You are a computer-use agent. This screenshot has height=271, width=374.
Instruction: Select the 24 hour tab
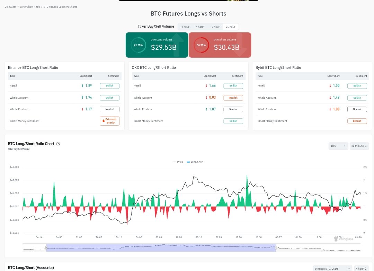tap(231, 27)
